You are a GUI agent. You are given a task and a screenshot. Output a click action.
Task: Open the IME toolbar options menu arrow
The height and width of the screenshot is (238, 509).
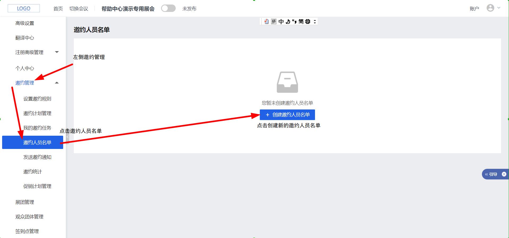tap(315, 21)
